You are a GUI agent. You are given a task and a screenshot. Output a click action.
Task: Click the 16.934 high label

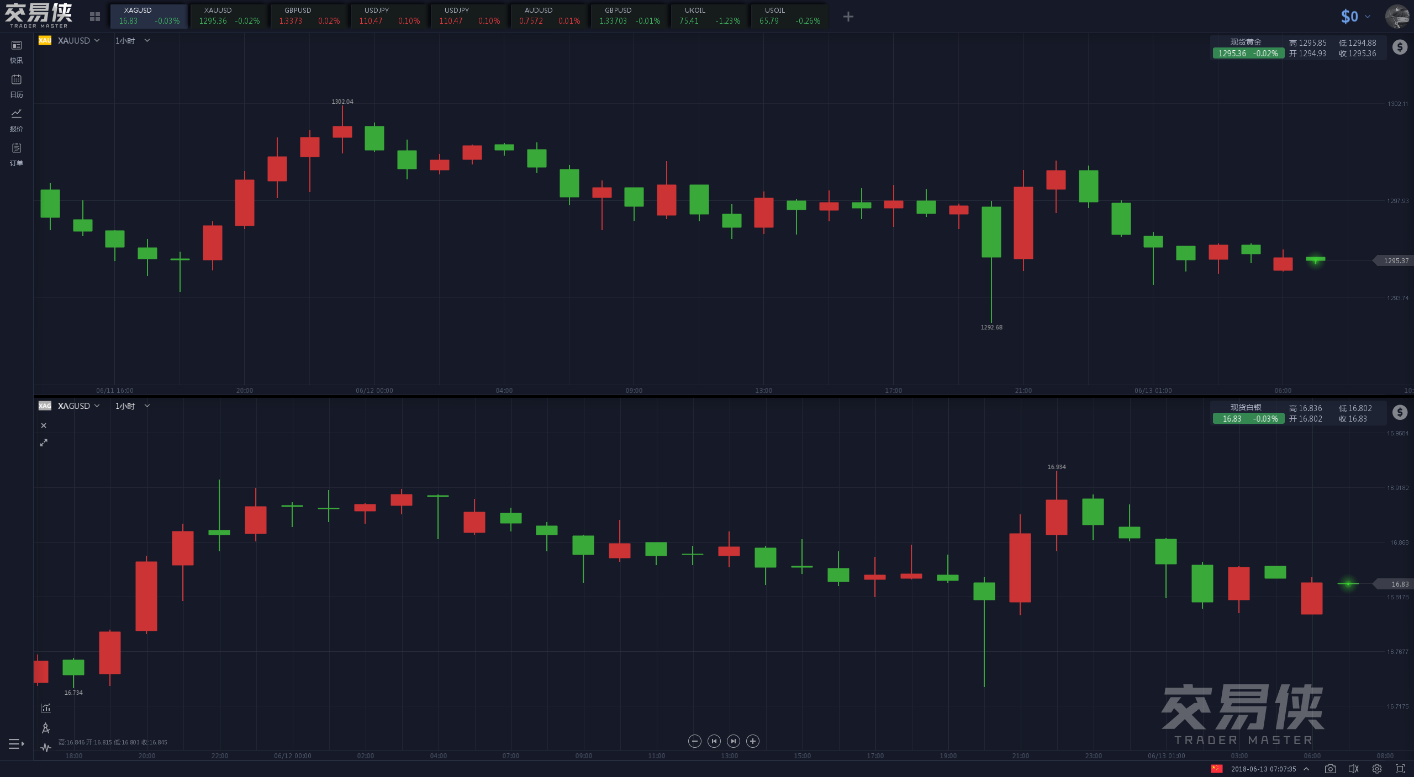[1057, 467]
